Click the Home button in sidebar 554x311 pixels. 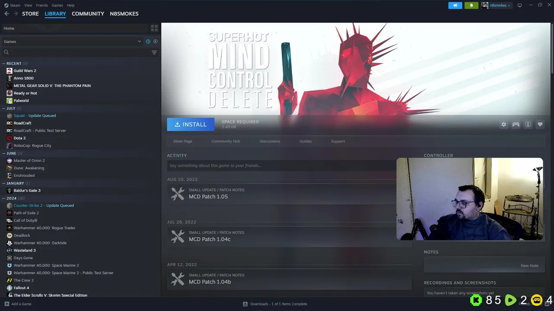coord(74,29)
